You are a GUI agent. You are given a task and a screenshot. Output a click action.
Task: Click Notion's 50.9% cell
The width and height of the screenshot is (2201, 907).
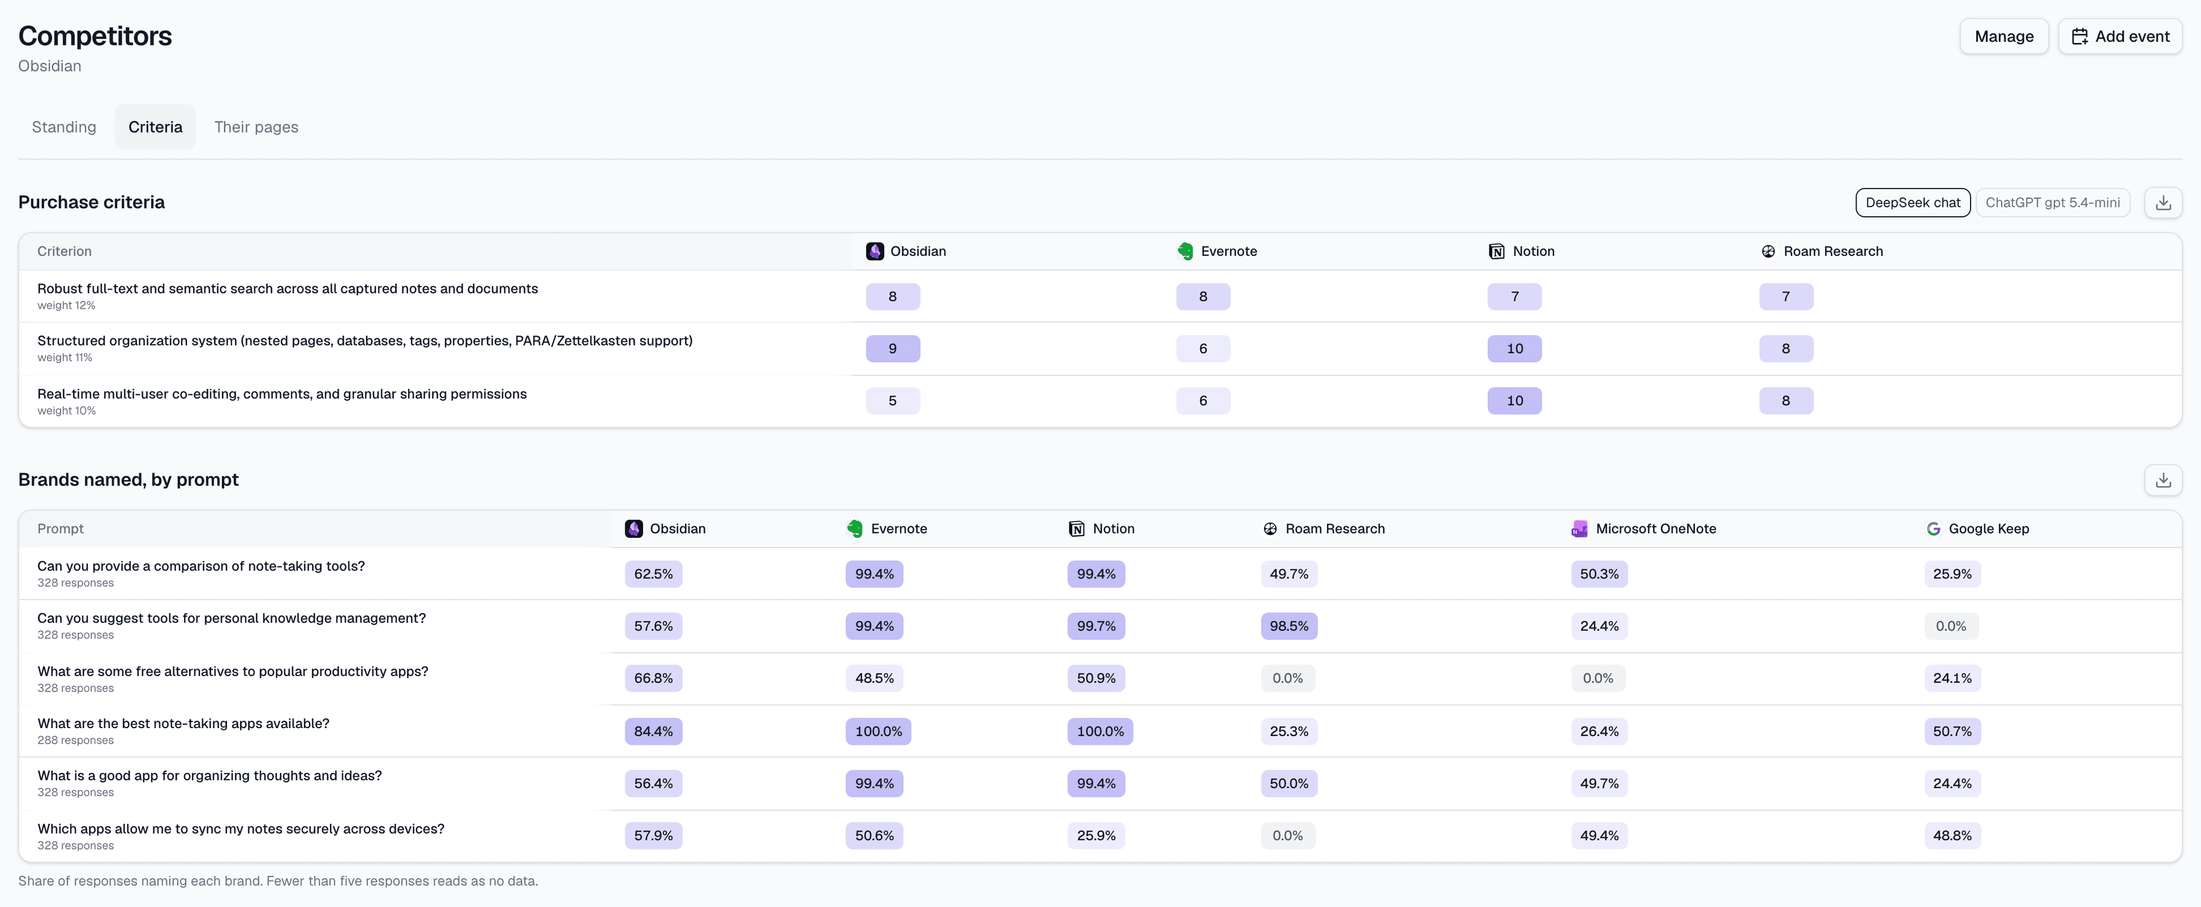click(1095, 678)
